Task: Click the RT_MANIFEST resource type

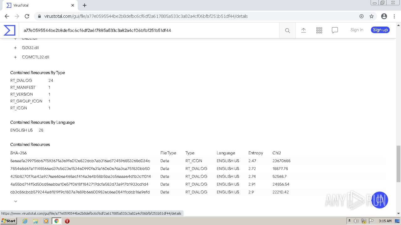Action: pyautogui.click(x=23, y=87)
